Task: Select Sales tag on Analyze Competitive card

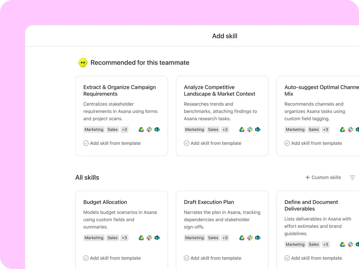Action: coord(213,129)
